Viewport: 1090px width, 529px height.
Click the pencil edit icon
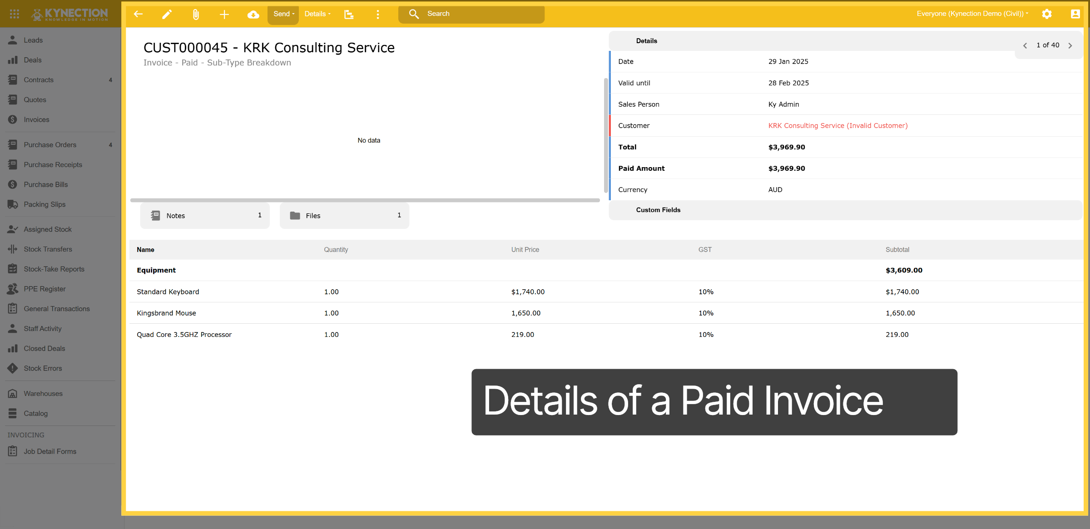167,14
